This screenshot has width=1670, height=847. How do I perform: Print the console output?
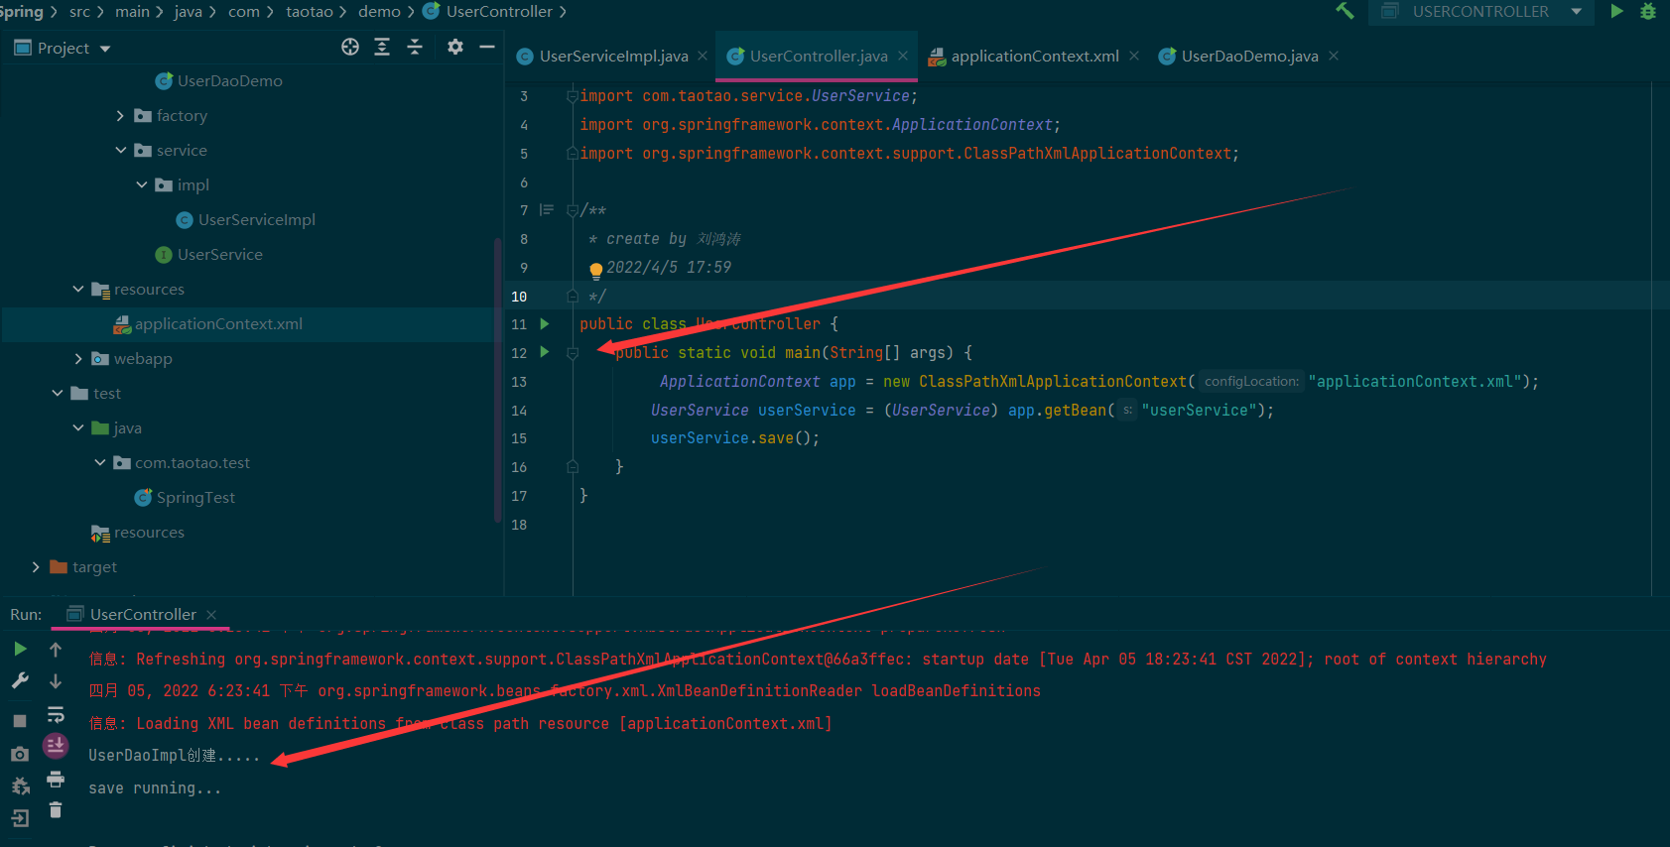[x=56, y=779]
